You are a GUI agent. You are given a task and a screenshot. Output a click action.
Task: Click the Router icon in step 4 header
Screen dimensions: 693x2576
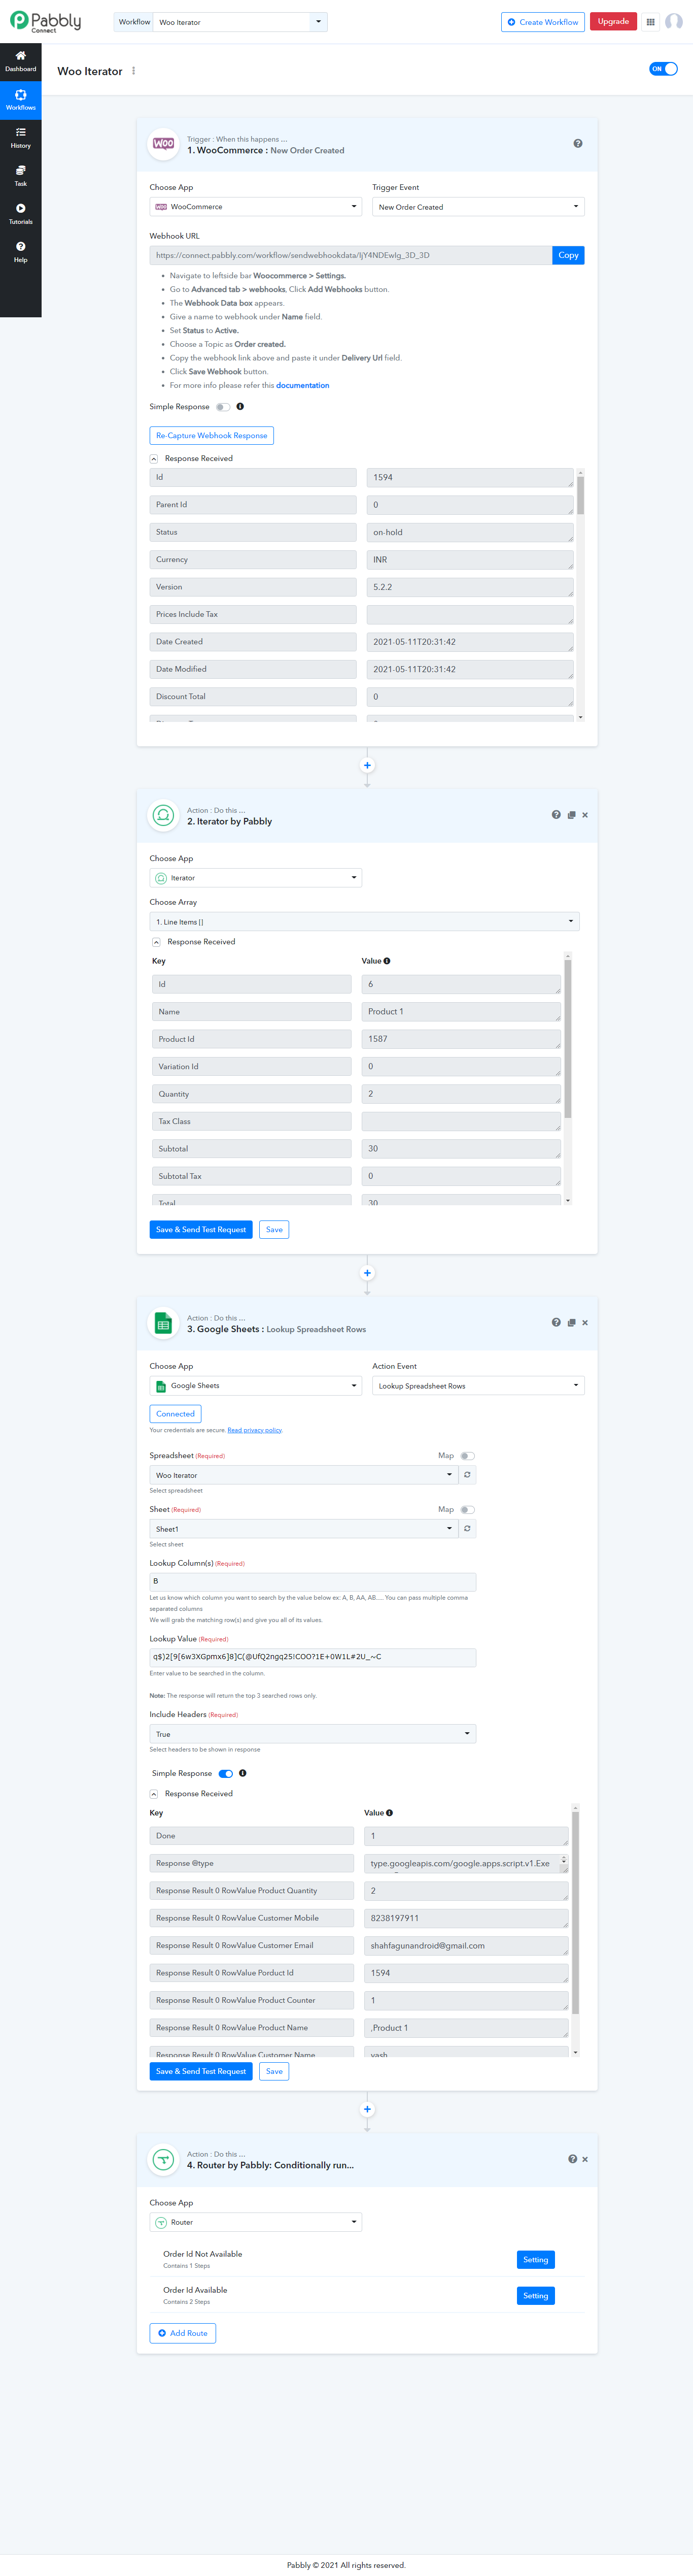pos(163,2160)
